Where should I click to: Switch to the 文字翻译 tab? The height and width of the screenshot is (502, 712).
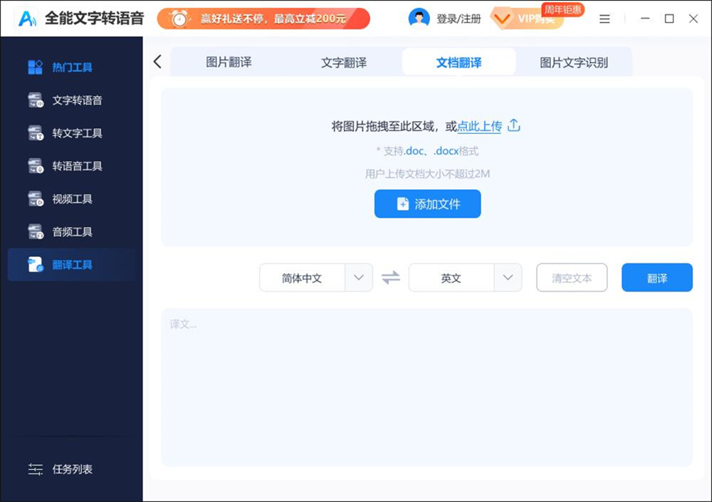pyautogui.click(x=344, y=62)
